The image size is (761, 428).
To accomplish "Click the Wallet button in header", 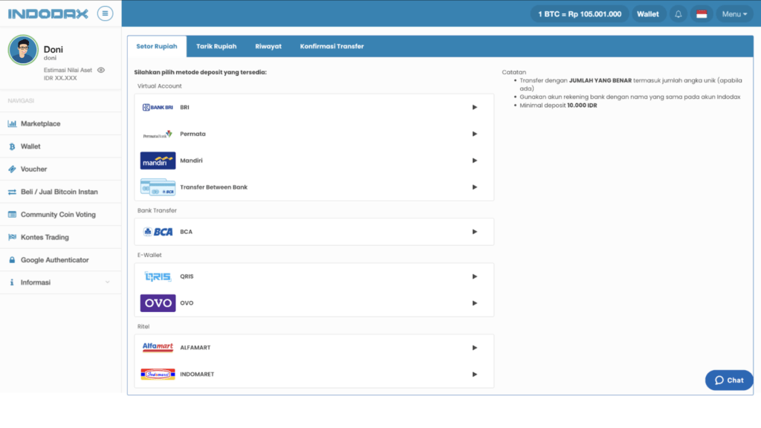I will [x=647, y=14].
